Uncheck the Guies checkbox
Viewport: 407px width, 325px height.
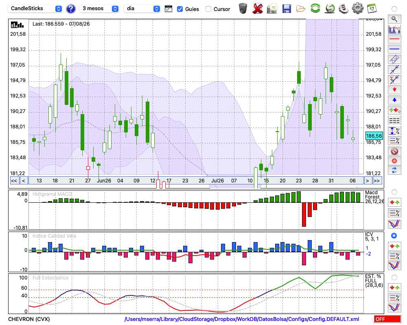click(x=179, y=9)
